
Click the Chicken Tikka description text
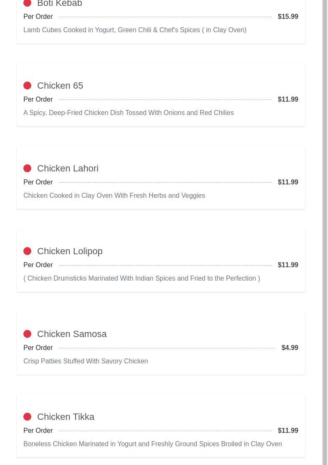pyautogui.click(x=153, y=444)
